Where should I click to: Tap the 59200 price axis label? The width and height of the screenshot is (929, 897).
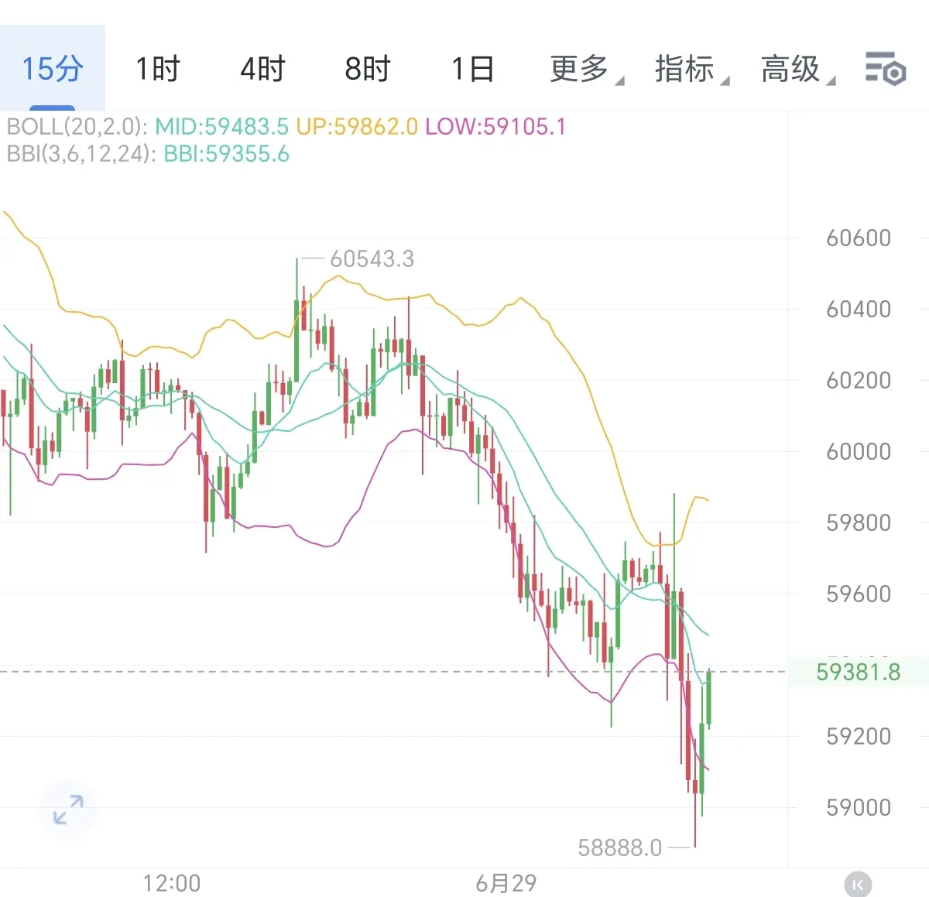[x=859, y=736]
